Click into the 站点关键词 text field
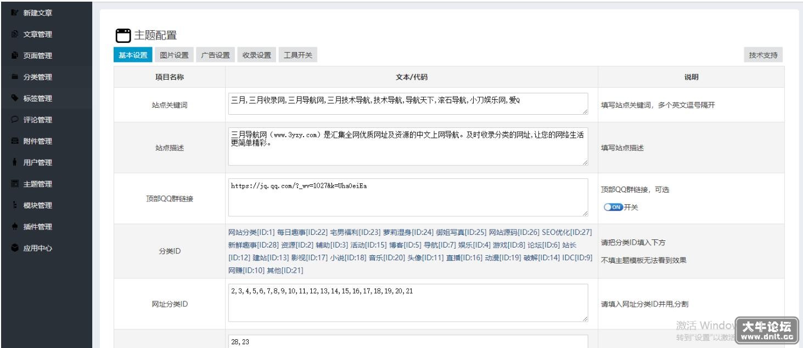The width and height of the screenshot is (803, 348). [x=408, y=104]
